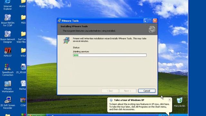The width and height of the screenshot is (206, 116).
Task: Open the MIIS folder icon
Action: (x=23, y=19)
